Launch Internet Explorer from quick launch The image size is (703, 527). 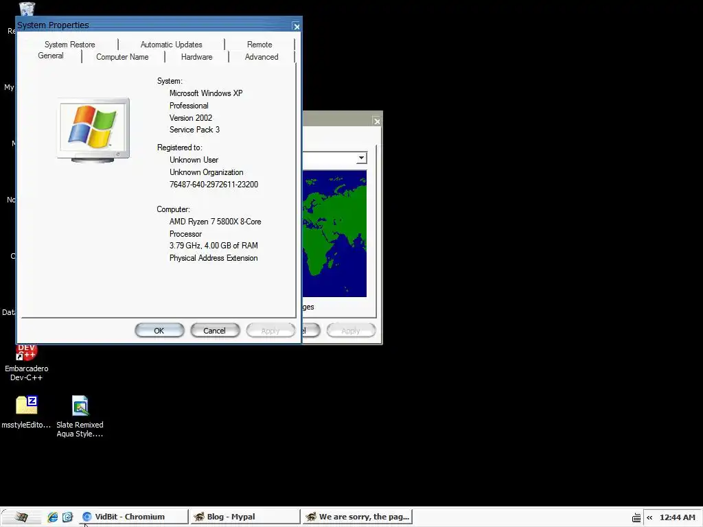point(52,517)
